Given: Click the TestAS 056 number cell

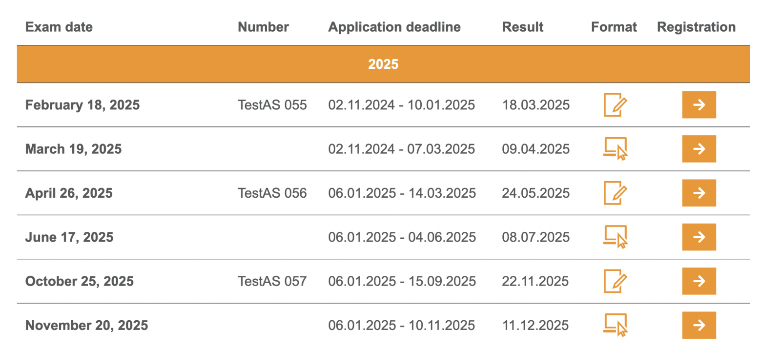Looking at the screenshot, I should click(x=272, y=193).
